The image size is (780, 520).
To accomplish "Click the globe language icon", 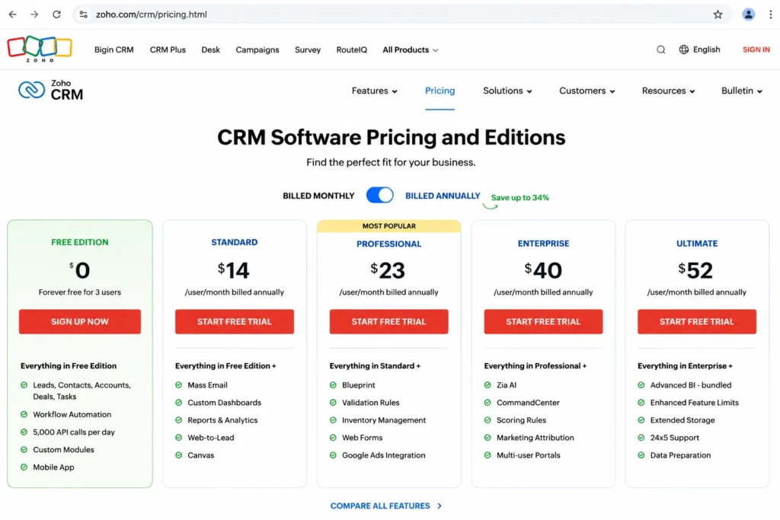I will (x=684, y=49).
